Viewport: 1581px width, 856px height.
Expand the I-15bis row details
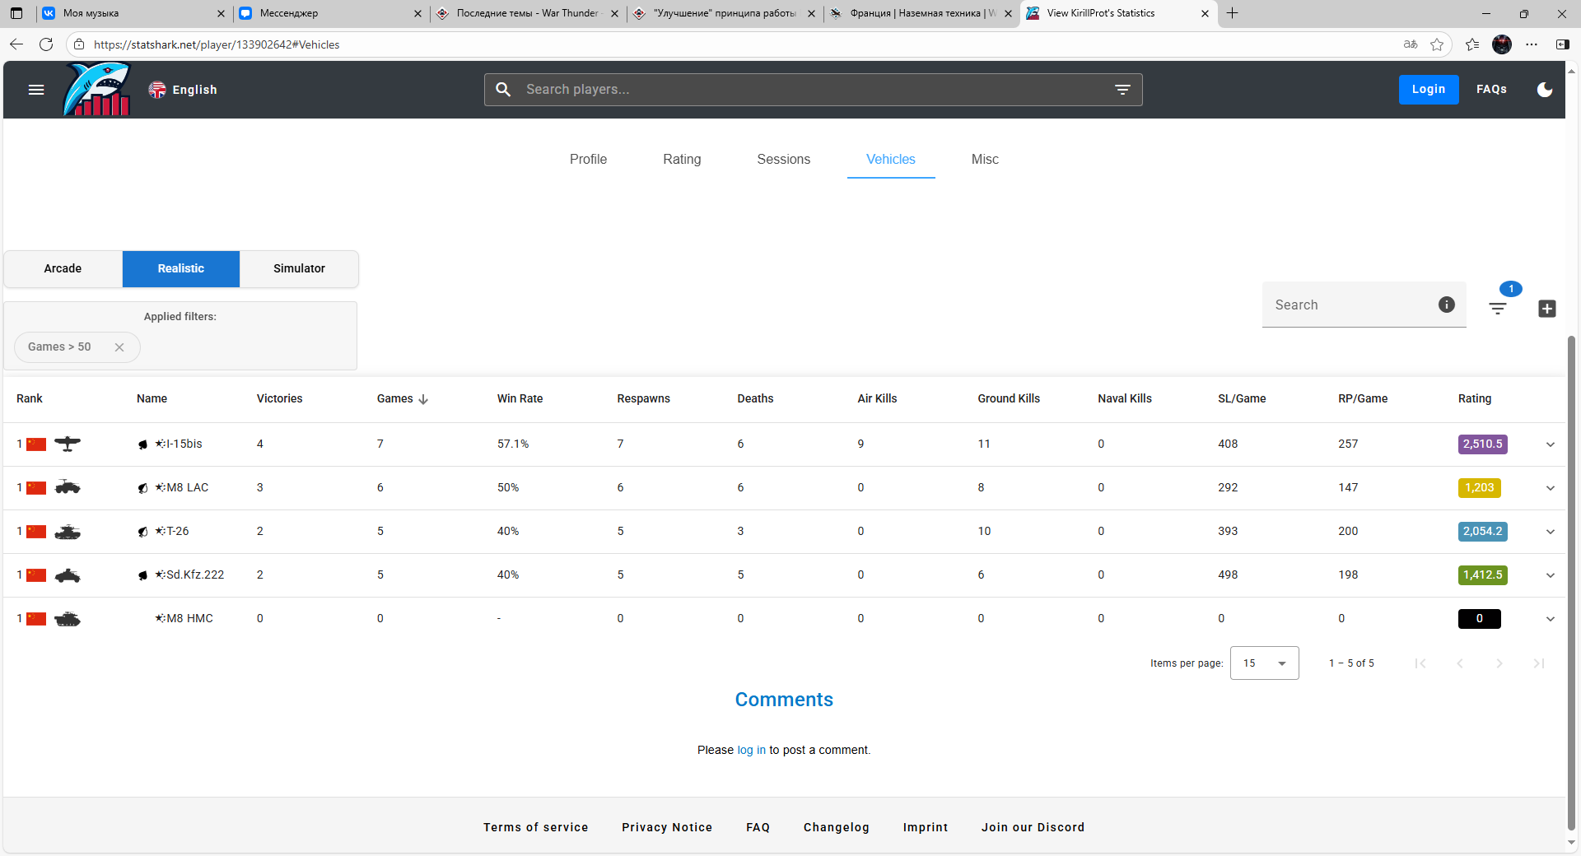[x=1551, y=444]
